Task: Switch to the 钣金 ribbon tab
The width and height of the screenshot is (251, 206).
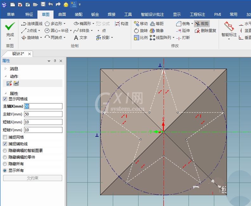Action: (x=95, y=15)
